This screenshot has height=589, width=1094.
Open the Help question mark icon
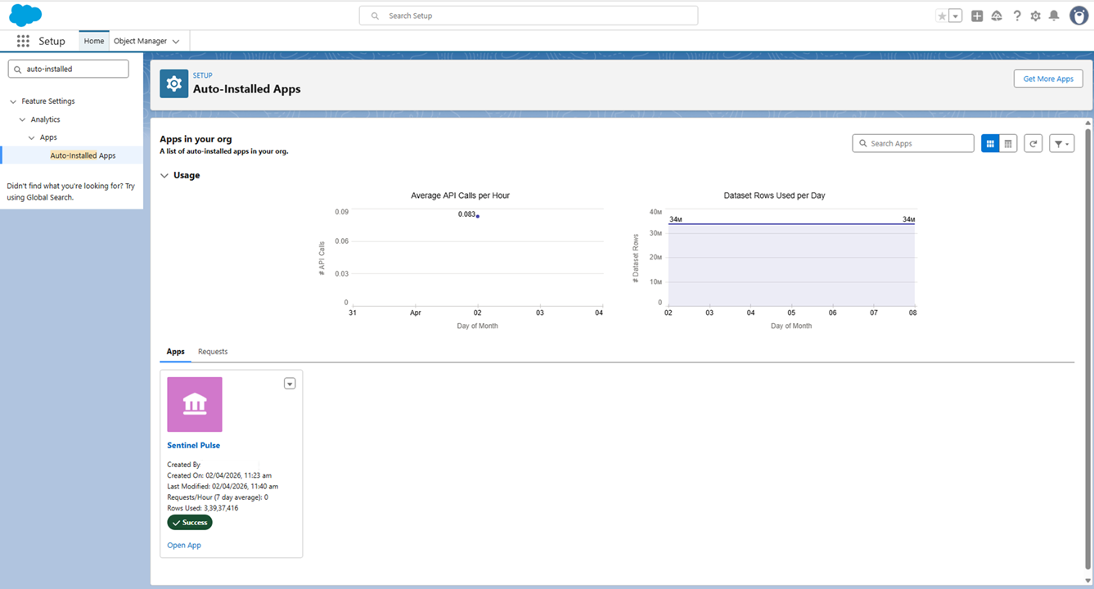pyautogui.click(x=1016, y=16)
